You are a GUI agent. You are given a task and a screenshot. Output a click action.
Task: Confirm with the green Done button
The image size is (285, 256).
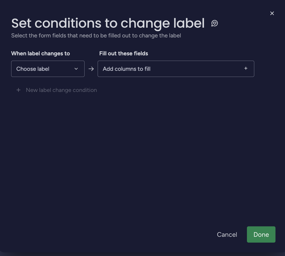[261, 234]
